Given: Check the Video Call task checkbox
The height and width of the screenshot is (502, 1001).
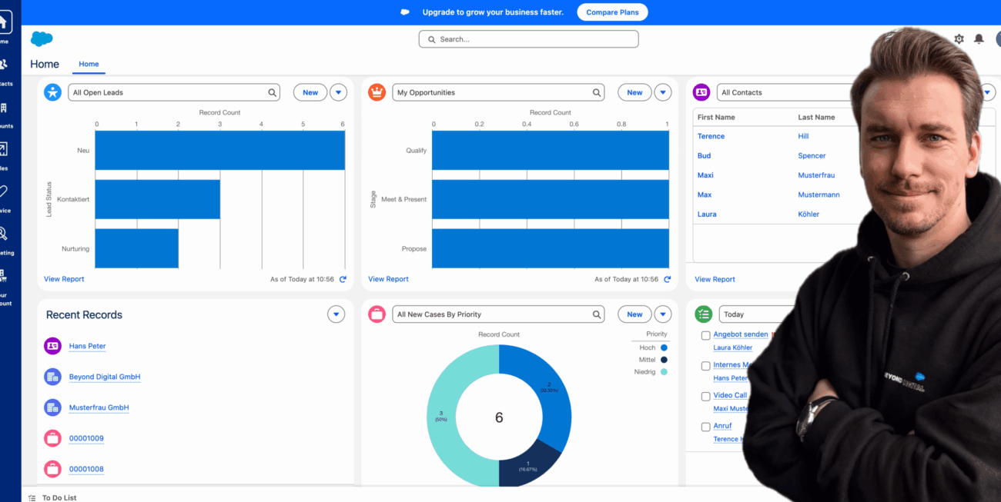Looking at the screenshot, I should (705, 397).
